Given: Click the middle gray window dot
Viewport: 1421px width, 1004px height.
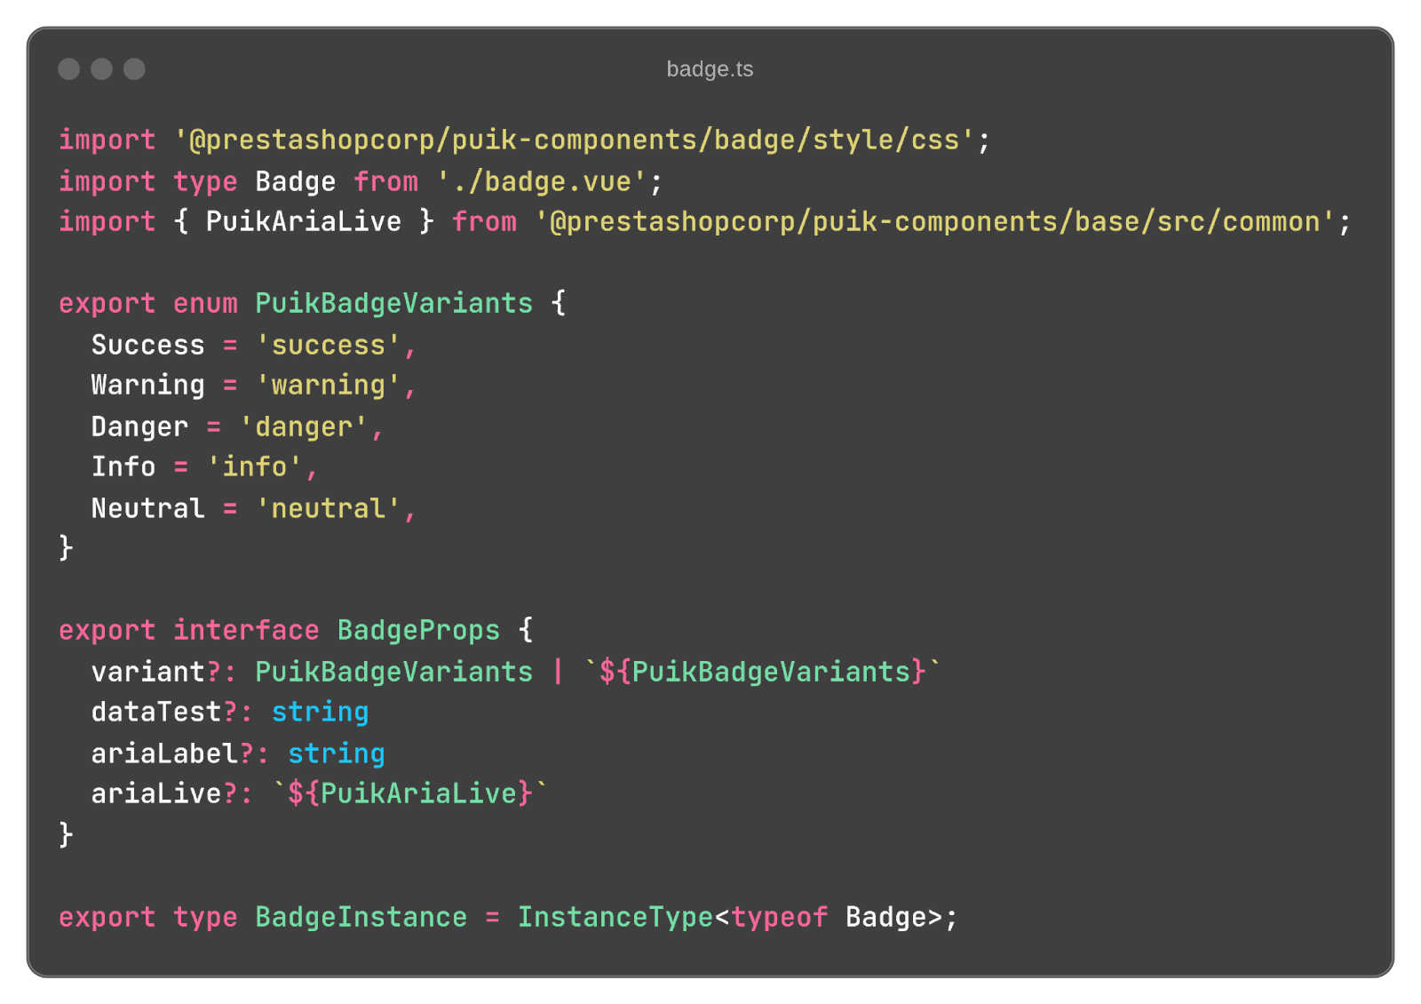Looking at the screenshot, I should pos(102,69).
